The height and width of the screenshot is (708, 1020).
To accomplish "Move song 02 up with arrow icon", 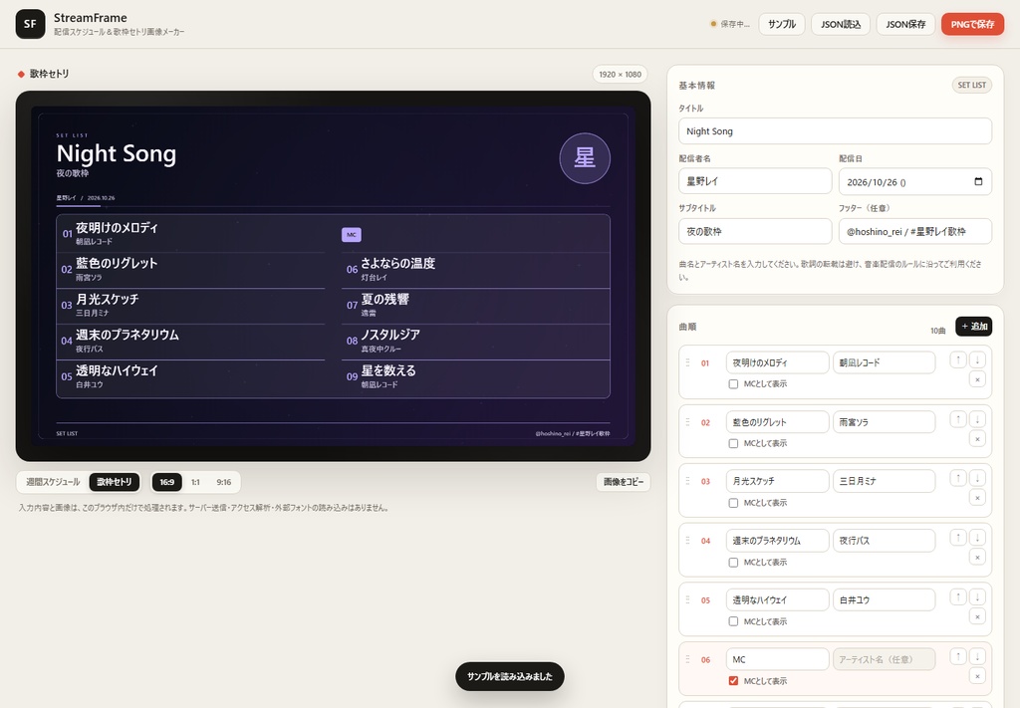I will click(x=957, y=419).
